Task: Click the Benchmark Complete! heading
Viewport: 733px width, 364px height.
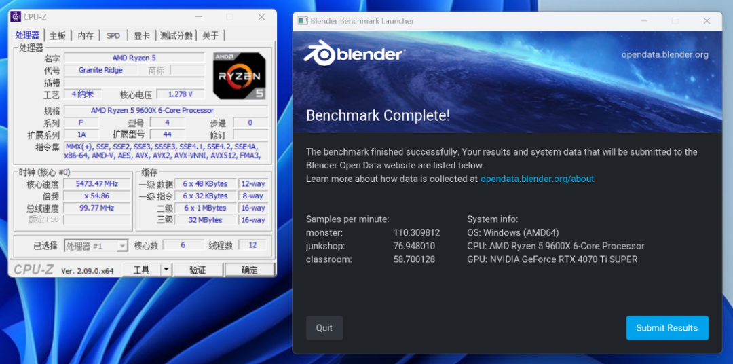Action: point(378,115)
